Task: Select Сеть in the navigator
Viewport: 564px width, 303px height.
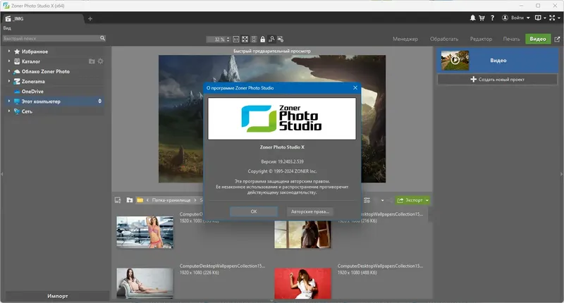Action: coord(27,111)
